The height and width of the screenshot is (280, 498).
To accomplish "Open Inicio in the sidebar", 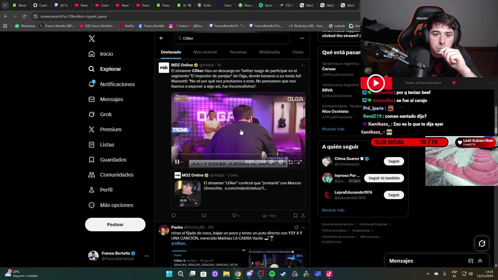I will [x=101, y=54].
